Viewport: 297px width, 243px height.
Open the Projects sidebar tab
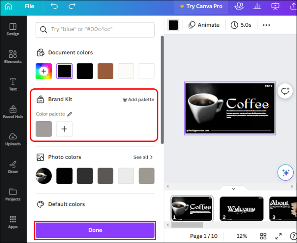coord(13,195)
